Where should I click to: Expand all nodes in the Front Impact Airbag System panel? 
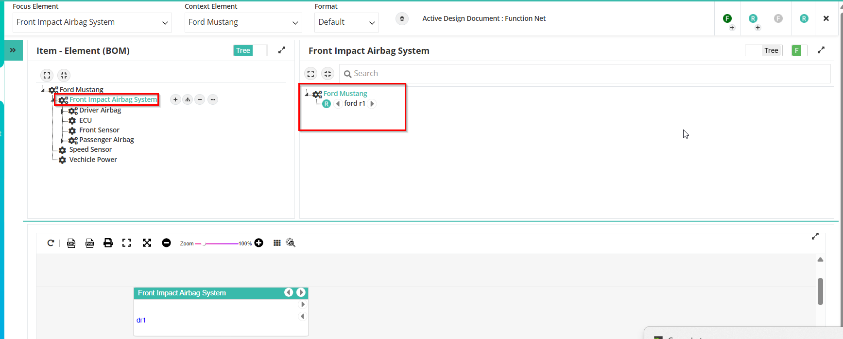[x=310, y=74]
